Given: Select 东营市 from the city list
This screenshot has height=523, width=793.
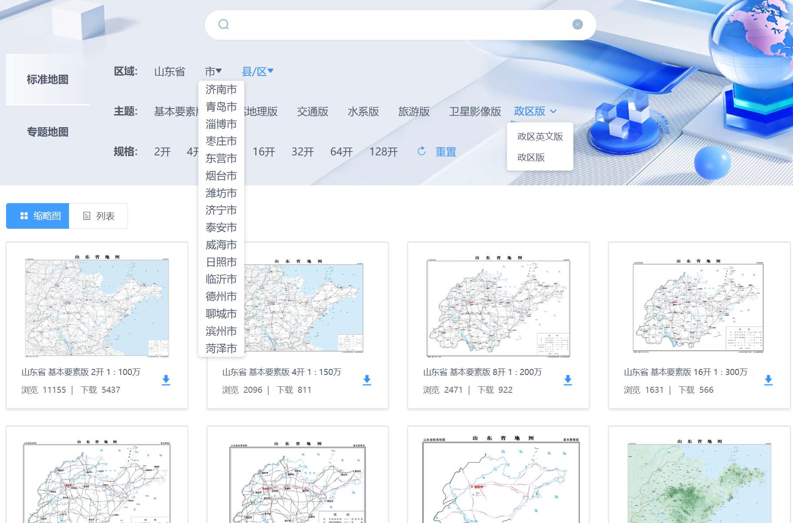Looking at the screenshot, I should point(221,158).
